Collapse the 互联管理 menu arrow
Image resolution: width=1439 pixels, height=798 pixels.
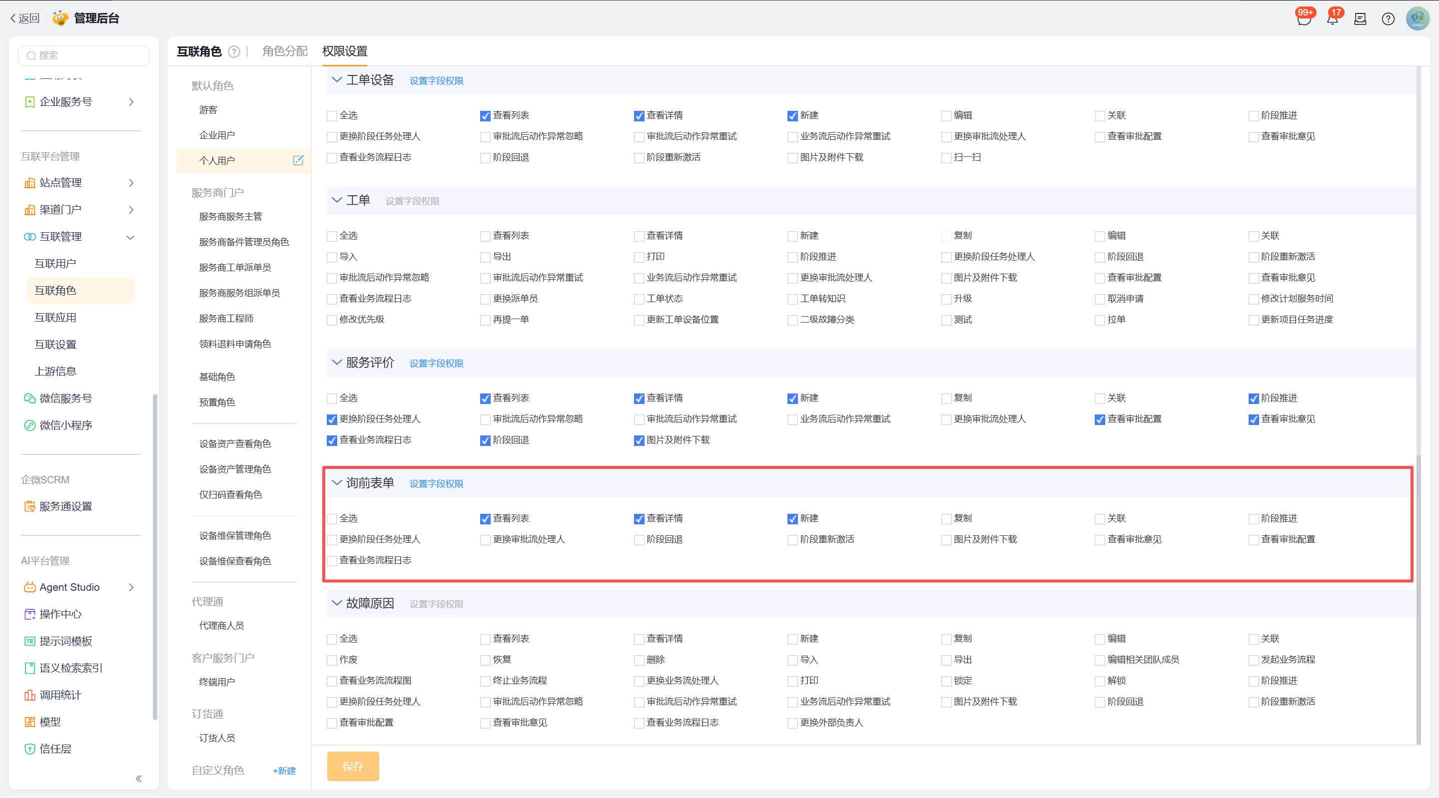click(x=131, y=237)
